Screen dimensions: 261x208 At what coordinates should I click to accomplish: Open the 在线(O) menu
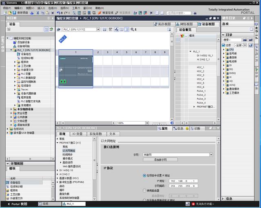coord(53,8)
